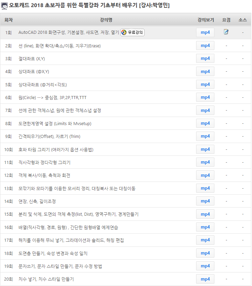The height and width of the screenshot is (286, 252).
Task: Select the 소스 column header
Action: tap(243, 20)
